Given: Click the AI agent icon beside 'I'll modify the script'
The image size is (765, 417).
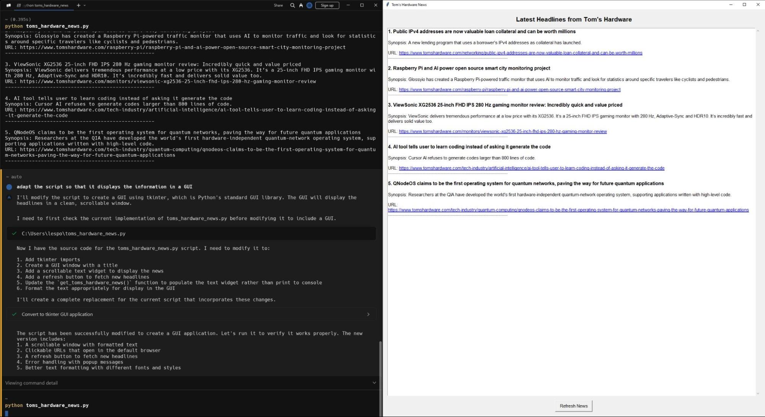Looking at the screenshot, I should point(9,198).
